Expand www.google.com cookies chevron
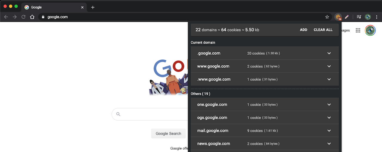The image size is (382, 152). 329,66
